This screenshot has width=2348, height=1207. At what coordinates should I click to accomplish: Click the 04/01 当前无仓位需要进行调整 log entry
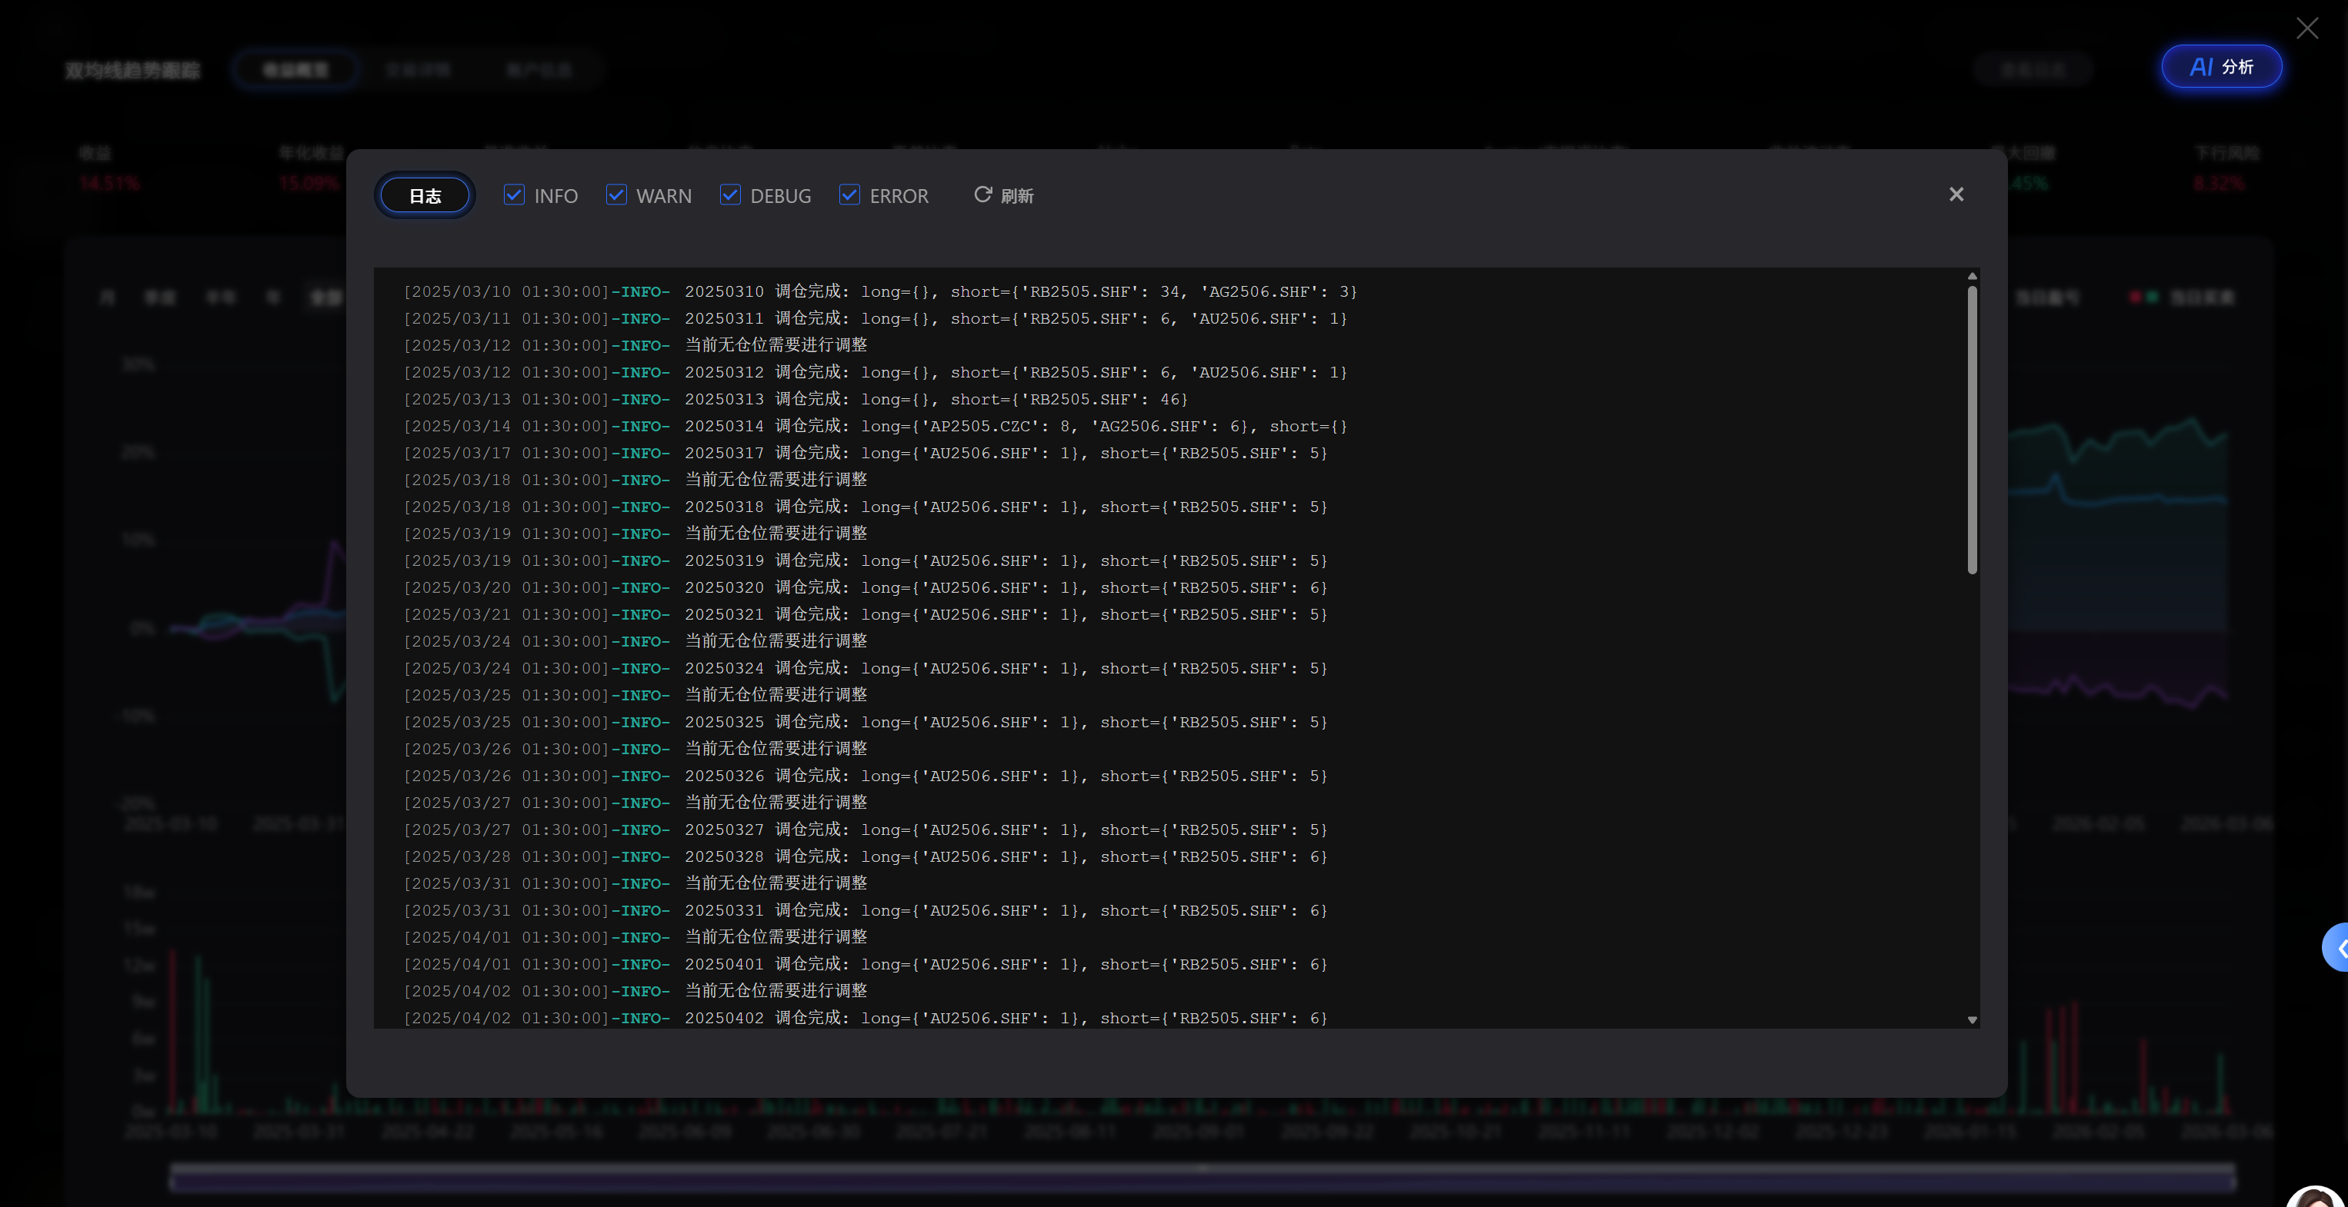point(635,937)
